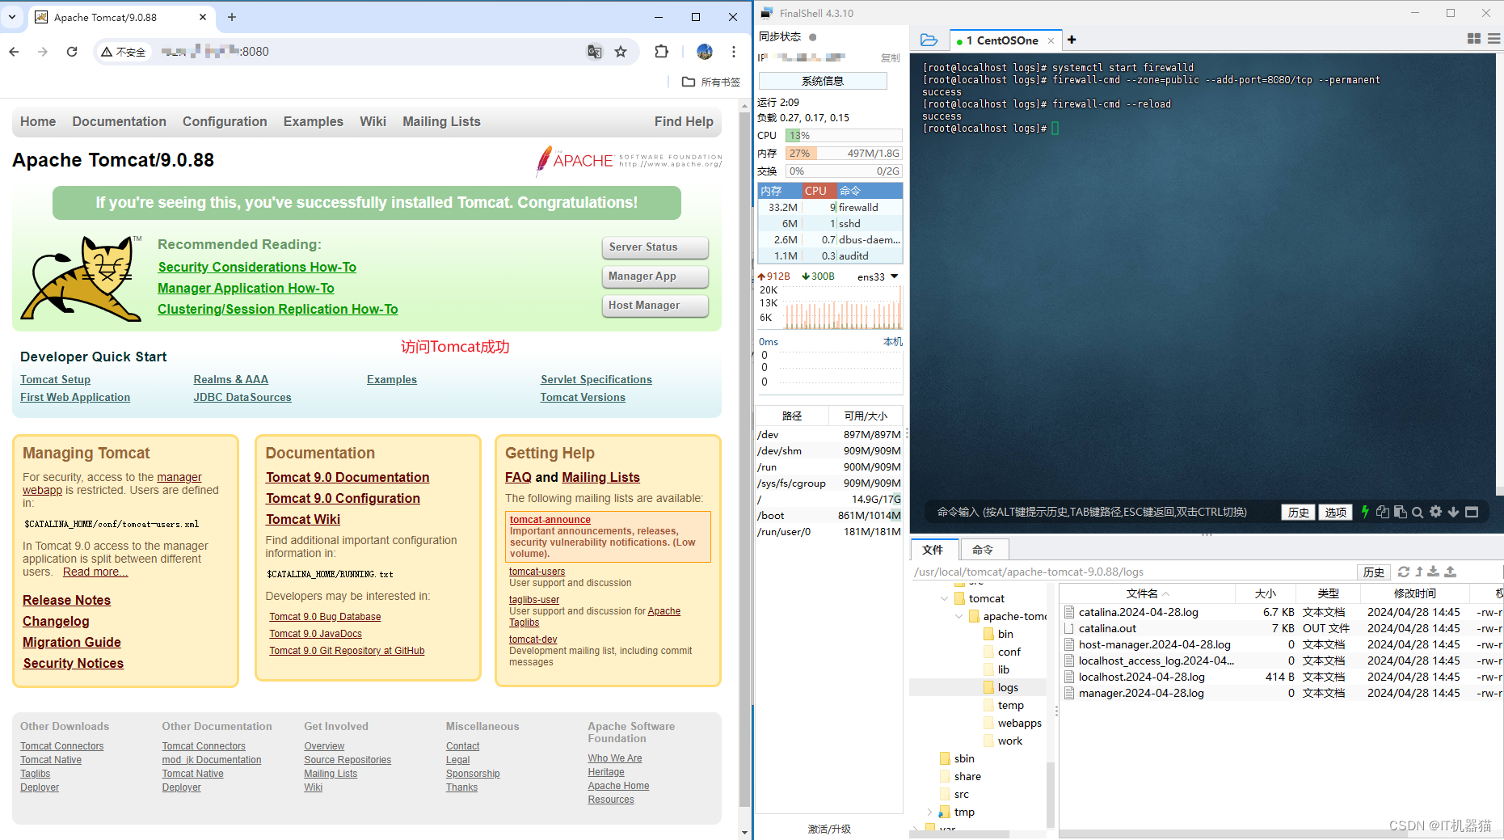Viewport: 1504px width, 840px height.
Task: Open Tomcat 9.0 Documentation link
Action: tap(348, 477)
